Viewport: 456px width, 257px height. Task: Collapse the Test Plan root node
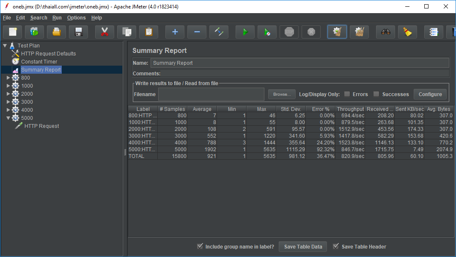point(5,45)
